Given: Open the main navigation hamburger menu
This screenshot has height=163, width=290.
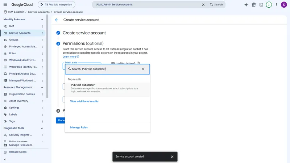Looking at the screenshot, I should coord(5,5).
